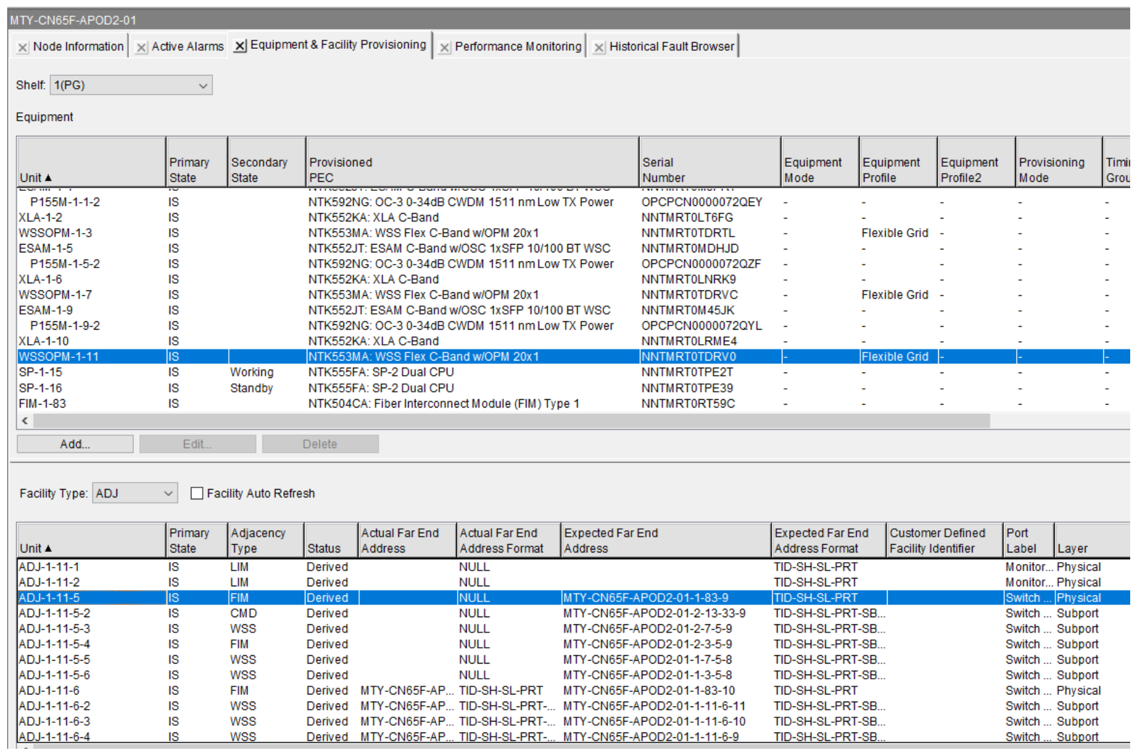The image size is (1135, 756).
Task: Switch to the Performance Monitoring tab
Action: click(x=517, y=46)
